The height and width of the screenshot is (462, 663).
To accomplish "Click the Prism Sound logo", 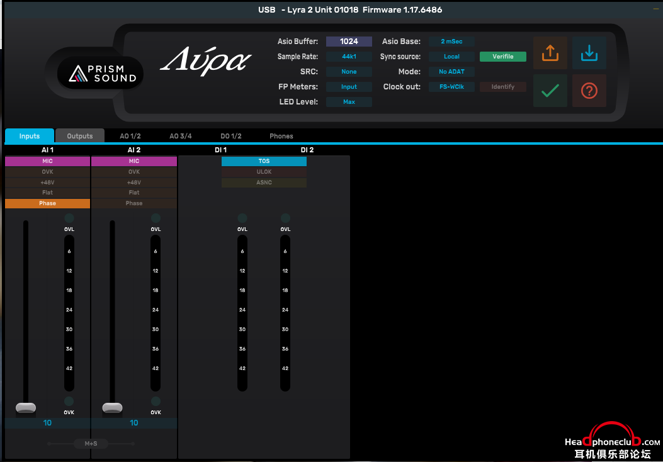I will pyautogui.click(x=100, y=74).
